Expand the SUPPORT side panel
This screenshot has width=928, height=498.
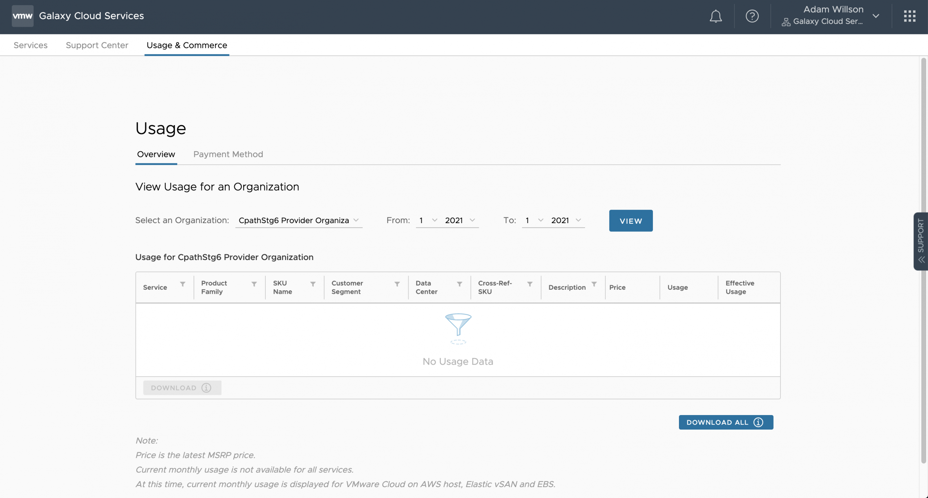tap(921, 241)
